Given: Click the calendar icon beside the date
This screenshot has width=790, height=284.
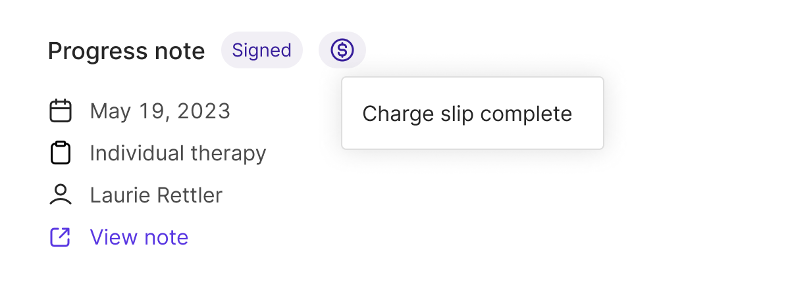Looking at the screenshot, I should click(x=61, y=111).
